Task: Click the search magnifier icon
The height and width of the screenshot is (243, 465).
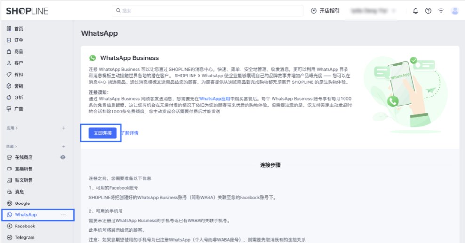Action: click(x=118, y=11)
